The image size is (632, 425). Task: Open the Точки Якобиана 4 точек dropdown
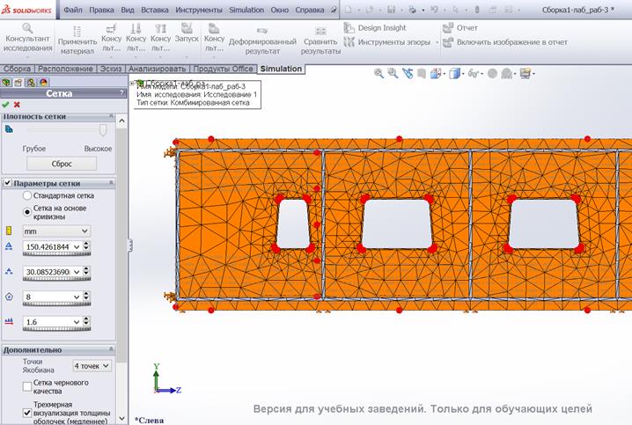[92, 365]
